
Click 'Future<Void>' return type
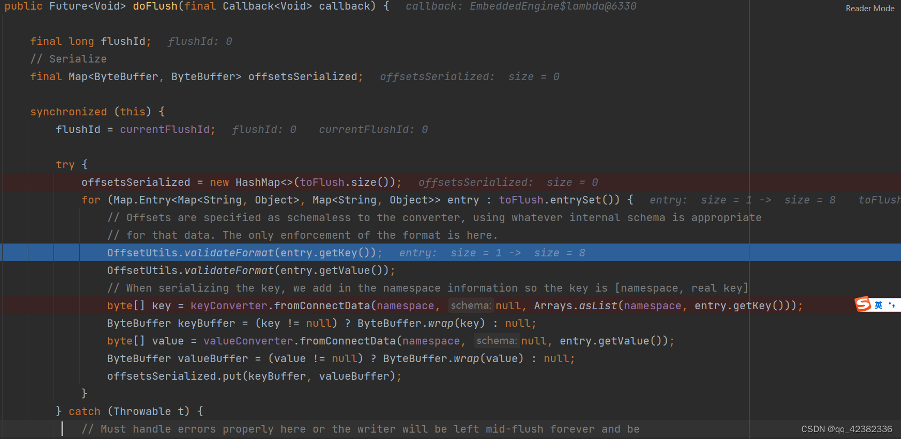coord(88,6)
